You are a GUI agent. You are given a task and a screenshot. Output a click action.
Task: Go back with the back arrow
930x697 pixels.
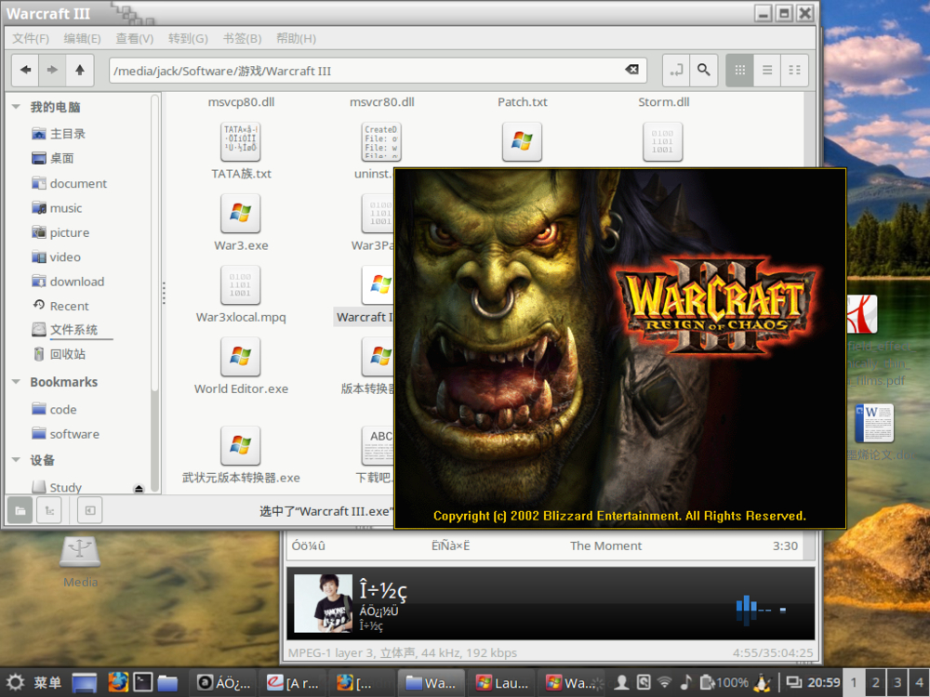[x=25, y=70]
